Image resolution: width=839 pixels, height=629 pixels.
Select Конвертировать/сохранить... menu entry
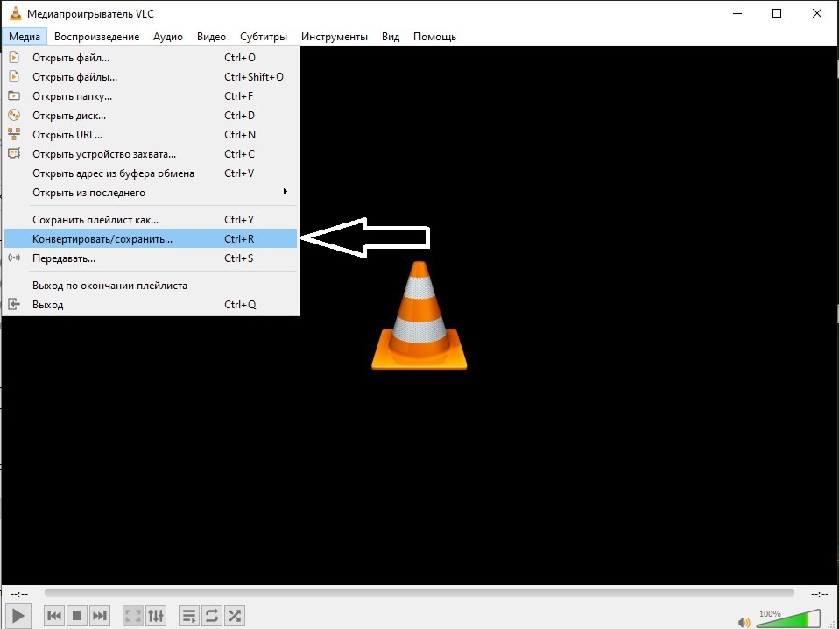point(151,239)
